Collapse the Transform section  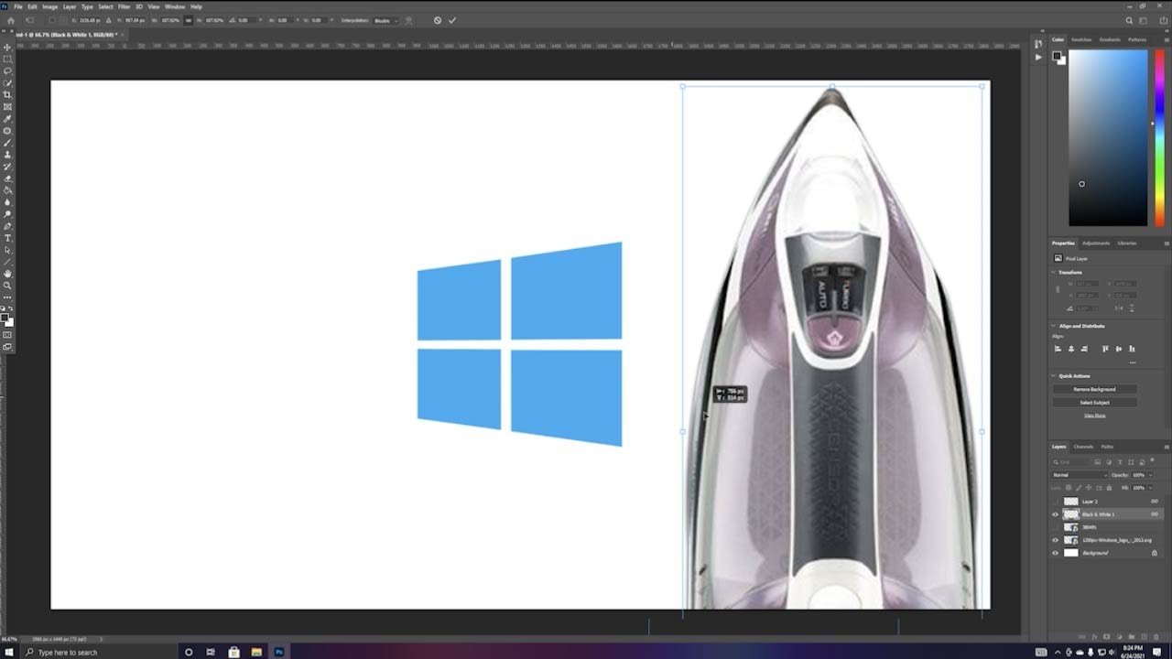point(1053,273)
